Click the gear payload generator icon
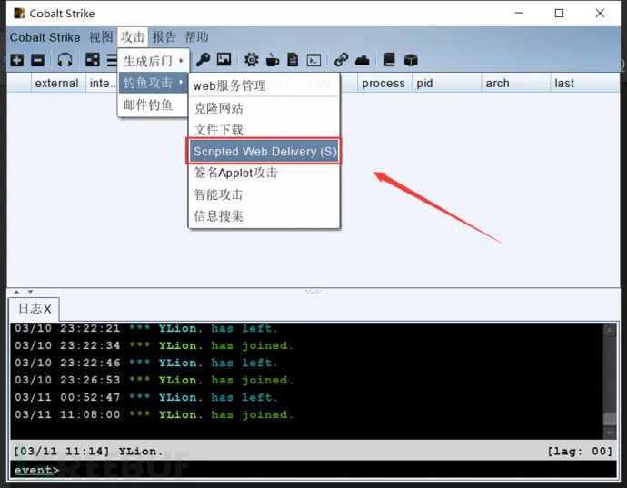Viewport: 627px width, 488px height. click(251, 60)
